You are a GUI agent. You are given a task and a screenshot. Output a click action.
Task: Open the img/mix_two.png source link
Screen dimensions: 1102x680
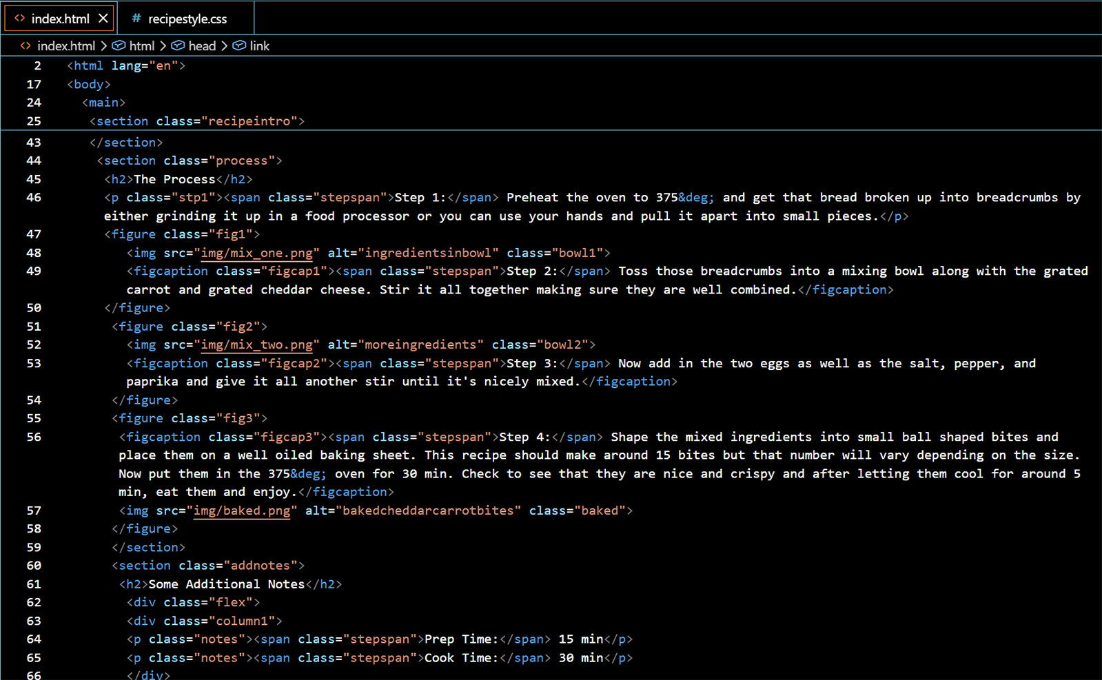(x=256, y=344)
